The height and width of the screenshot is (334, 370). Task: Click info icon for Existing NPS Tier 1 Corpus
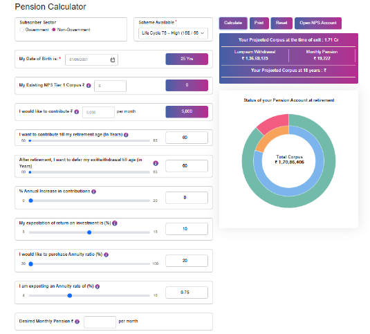(x=89, y=86)
